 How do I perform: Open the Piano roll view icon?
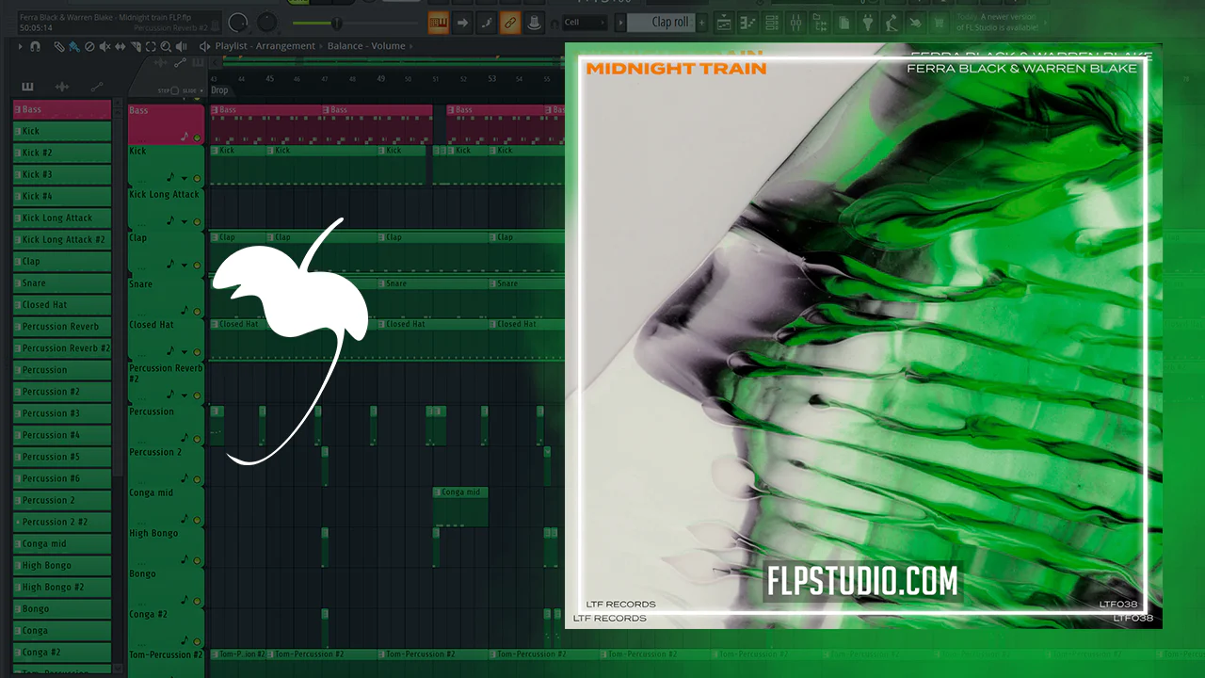point(749,22)
